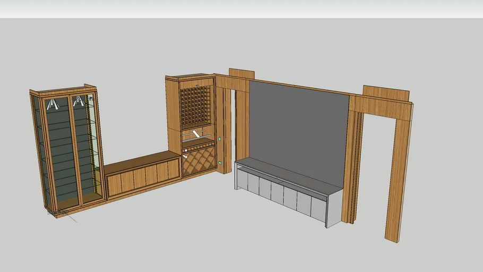Select the diamond-pattern wine rack
483x272 pixels.
pos(199,162)
